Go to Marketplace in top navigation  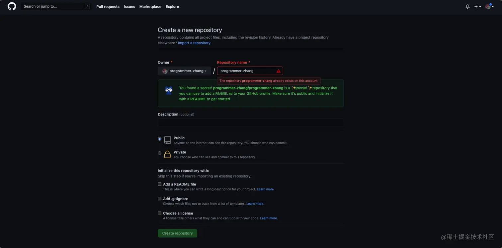pyautogui.click(x=150, y=7)
